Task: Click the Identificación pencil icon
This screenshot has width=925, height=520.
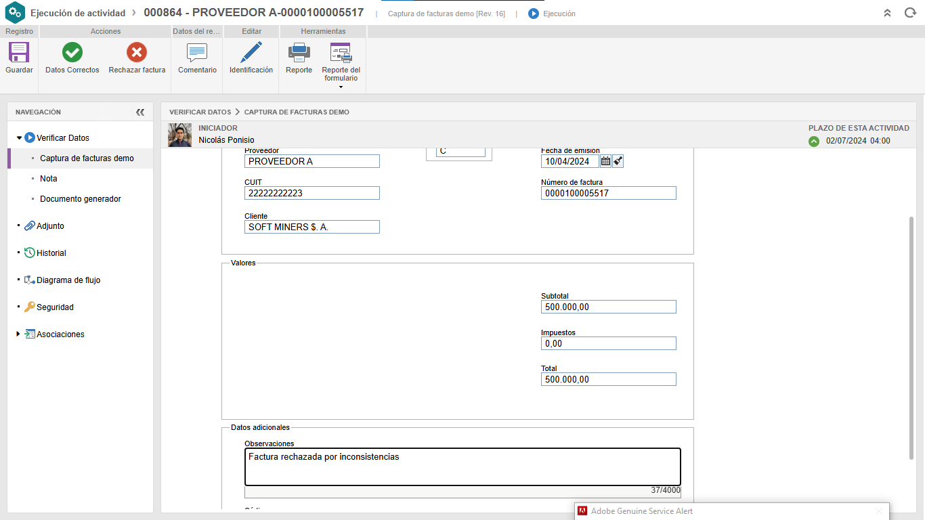Action: pos(251,53)
